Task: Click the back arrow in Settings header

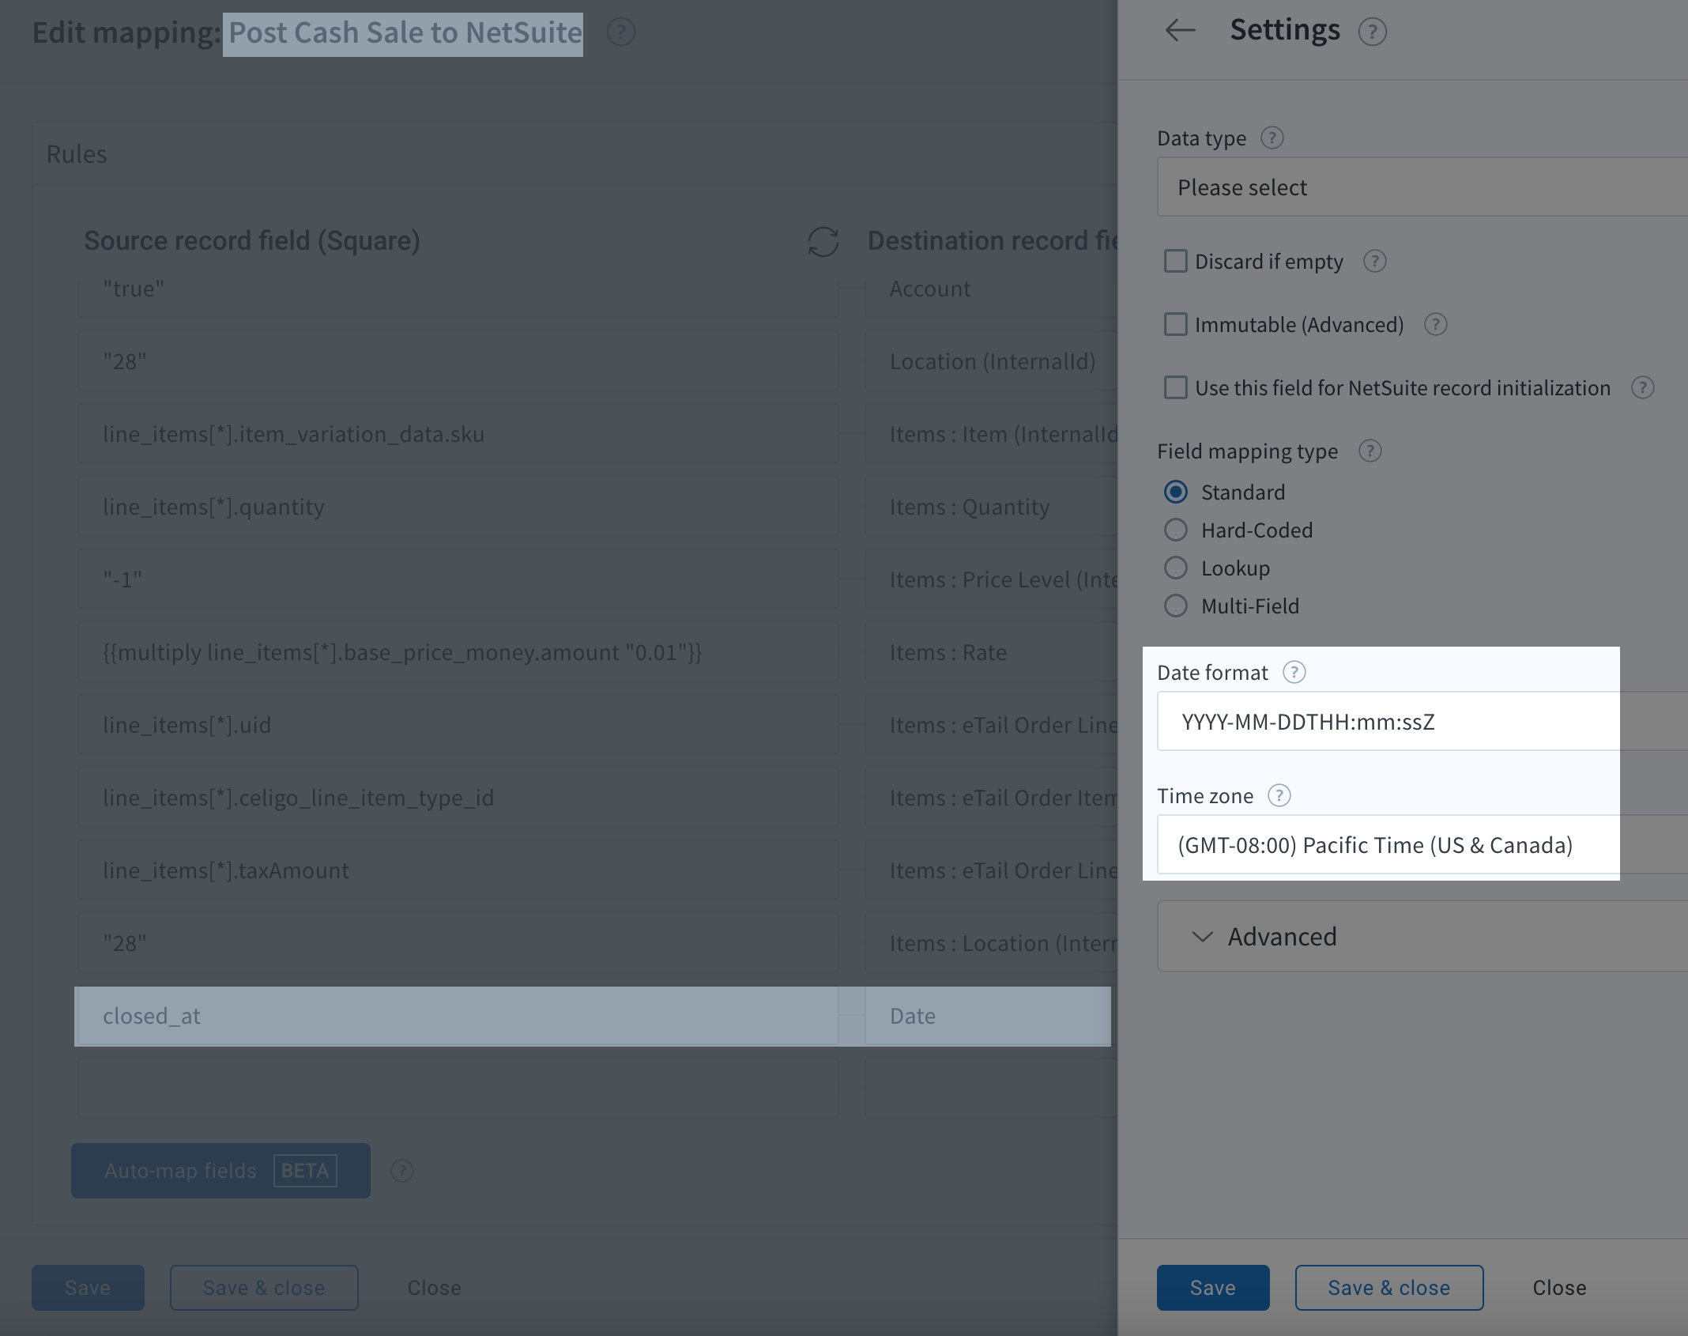Action: (1180, 31)
